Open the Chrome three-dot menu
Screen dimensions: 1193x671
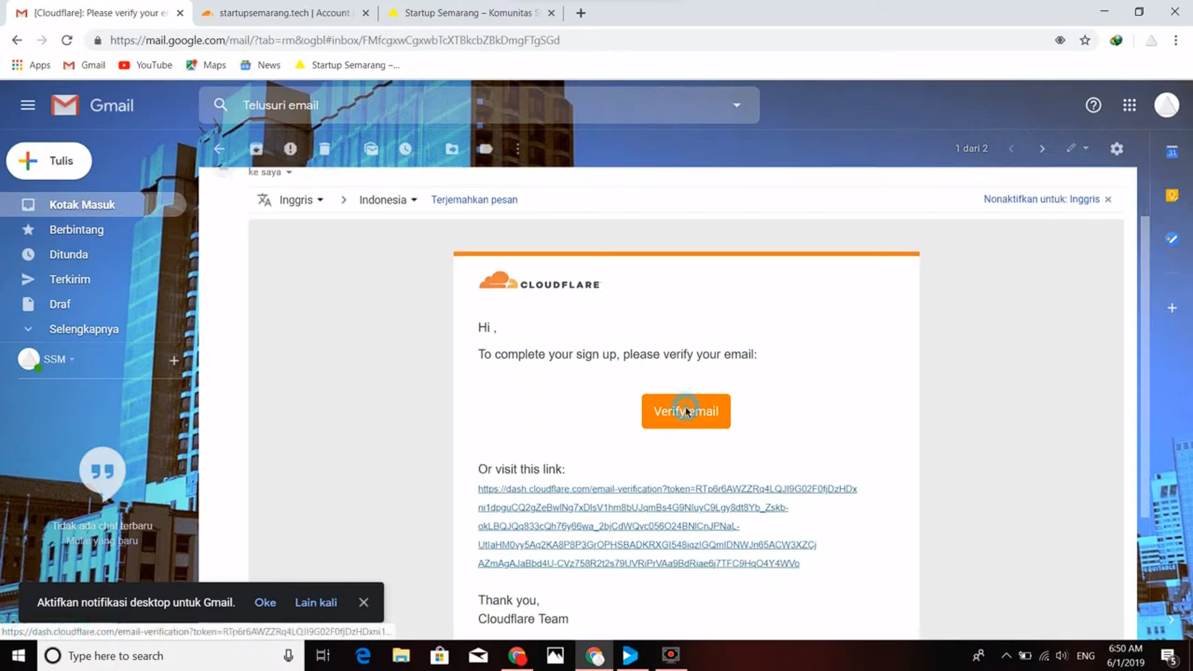(1176, 40)
